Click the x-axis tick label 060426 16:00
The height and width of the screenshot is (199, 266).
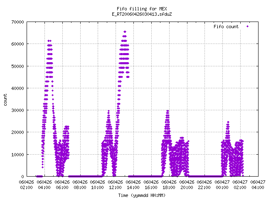[151, 185]
